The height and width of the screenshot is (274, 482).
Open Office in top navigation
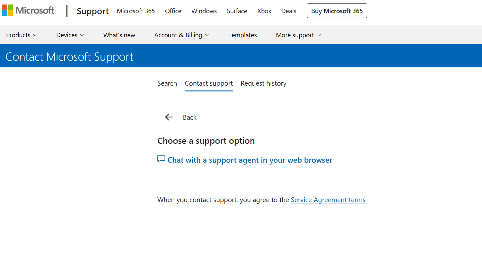[173, 11]
